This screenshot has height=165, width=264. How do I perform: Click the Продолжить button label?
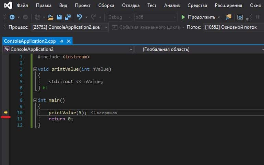pos(202,17)
